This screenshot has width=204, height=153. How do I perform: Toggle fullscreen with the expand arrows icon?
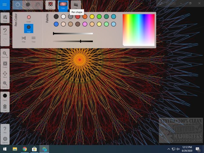click(161, 4)
